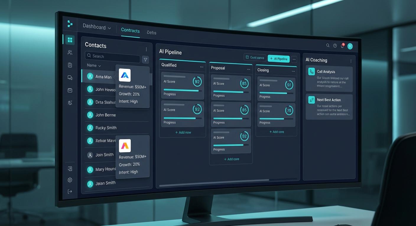This screenshot has width=416, height=226.
Task: Switch to the Contracts tab
Action: (130, 30)
